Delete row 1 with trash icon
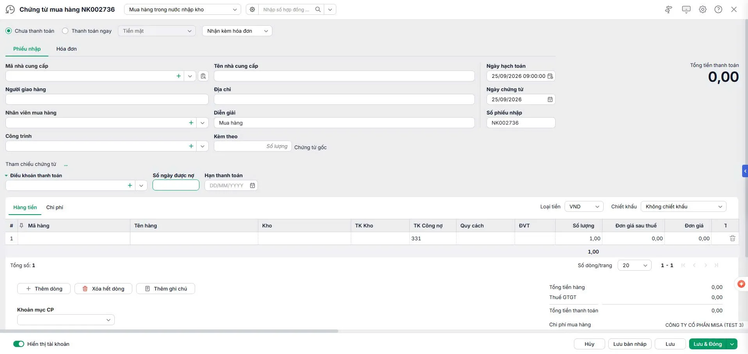The height and width of the screenshot is (354, 748). pos(732,238)
